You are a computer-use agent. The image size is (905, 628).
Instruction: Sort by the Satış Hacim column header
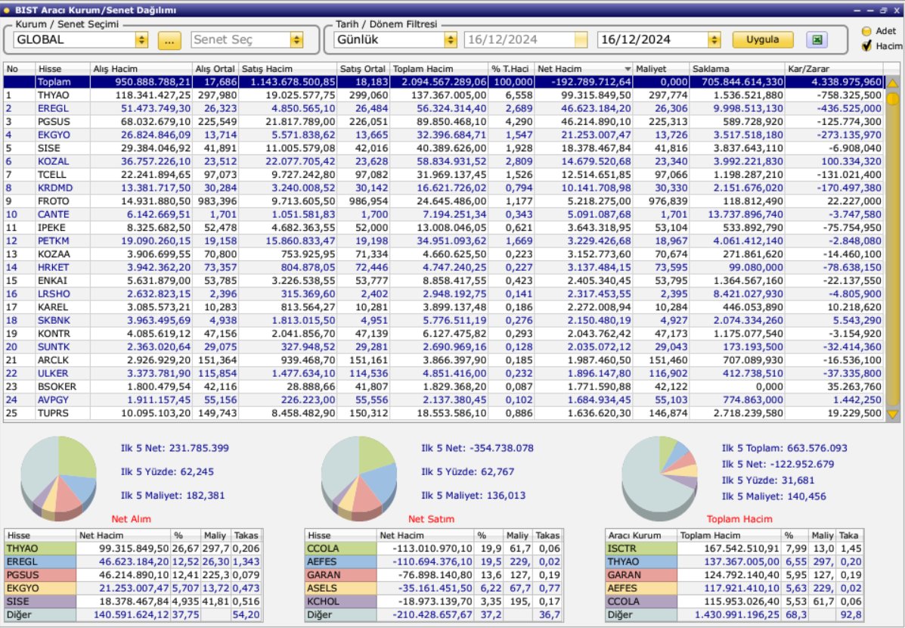(x=287, y=69)
